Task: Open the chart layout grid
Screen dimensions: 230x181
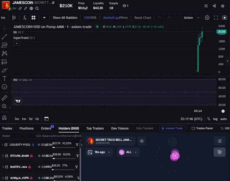Action: tap(33, 18)
